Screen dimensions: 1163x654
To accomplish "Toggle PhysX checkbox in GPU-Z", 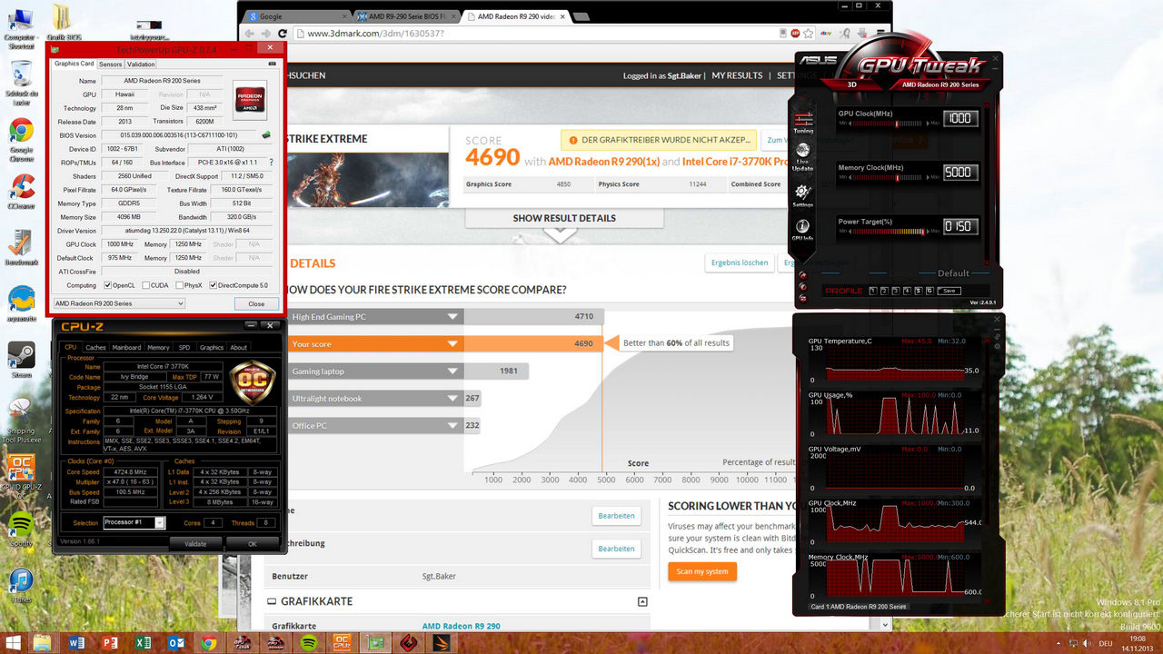I will coord(178,285).
